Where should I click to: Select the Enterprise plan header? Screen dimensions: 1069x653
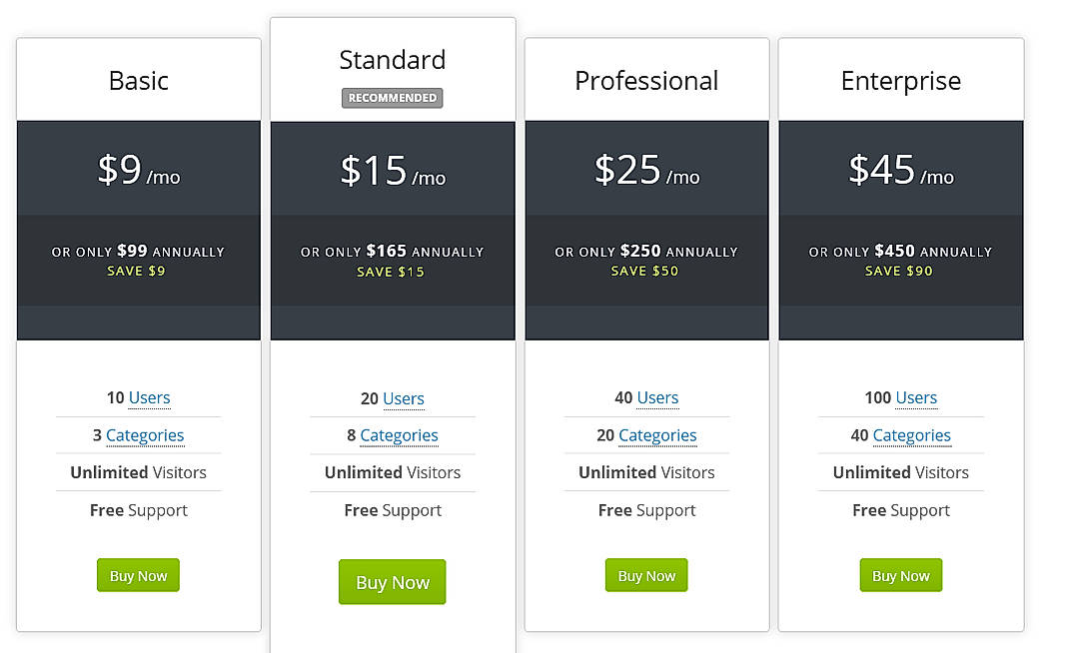900,80
